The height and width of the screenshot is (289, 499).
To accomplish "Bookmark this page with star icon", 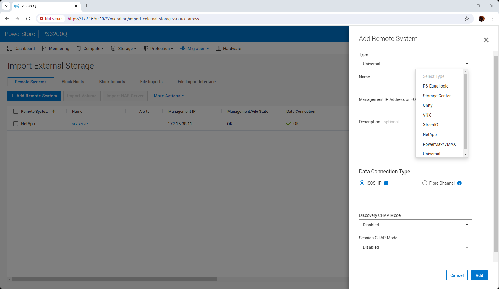I will (x=467, y=19).
